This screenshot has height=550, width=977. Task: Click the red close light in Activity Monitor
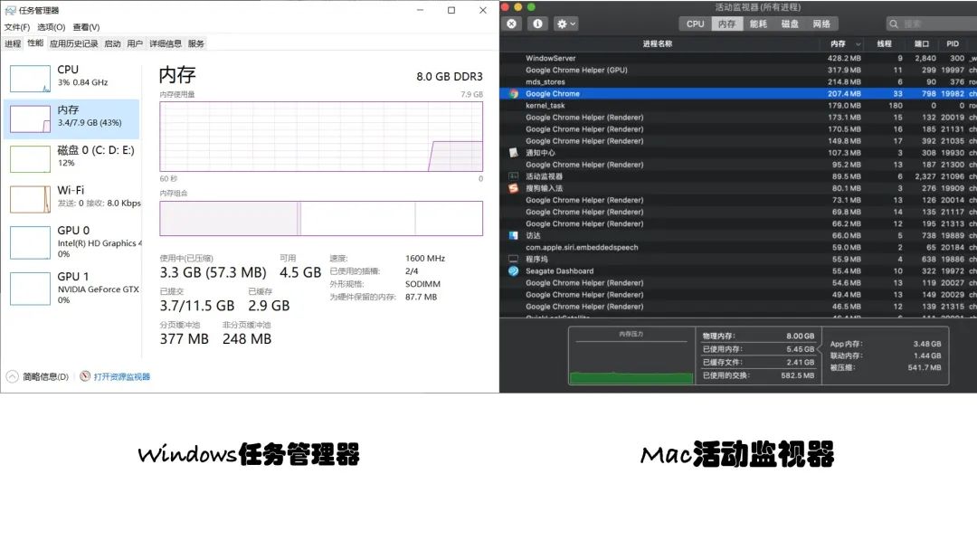(506, 7)
